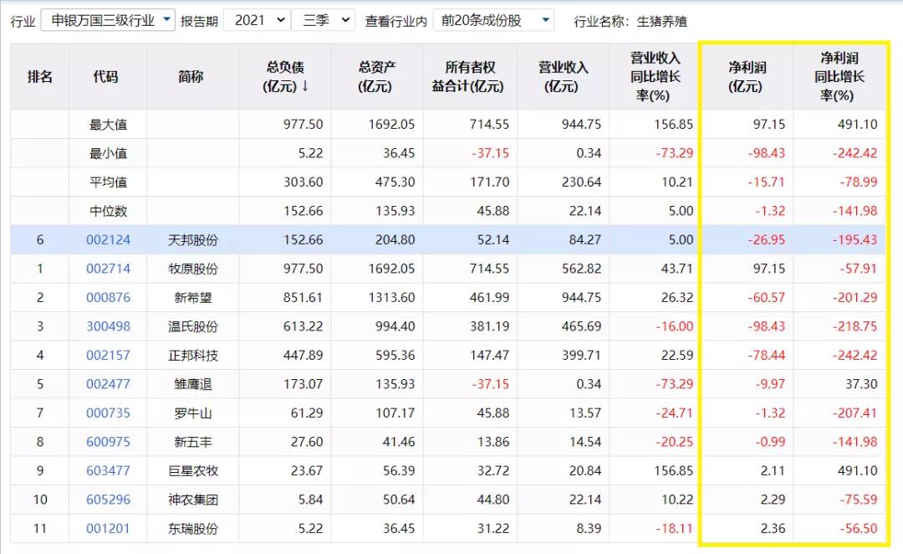
Task: Select the 正邦科技 name cell
Action: tap(193, 355)
